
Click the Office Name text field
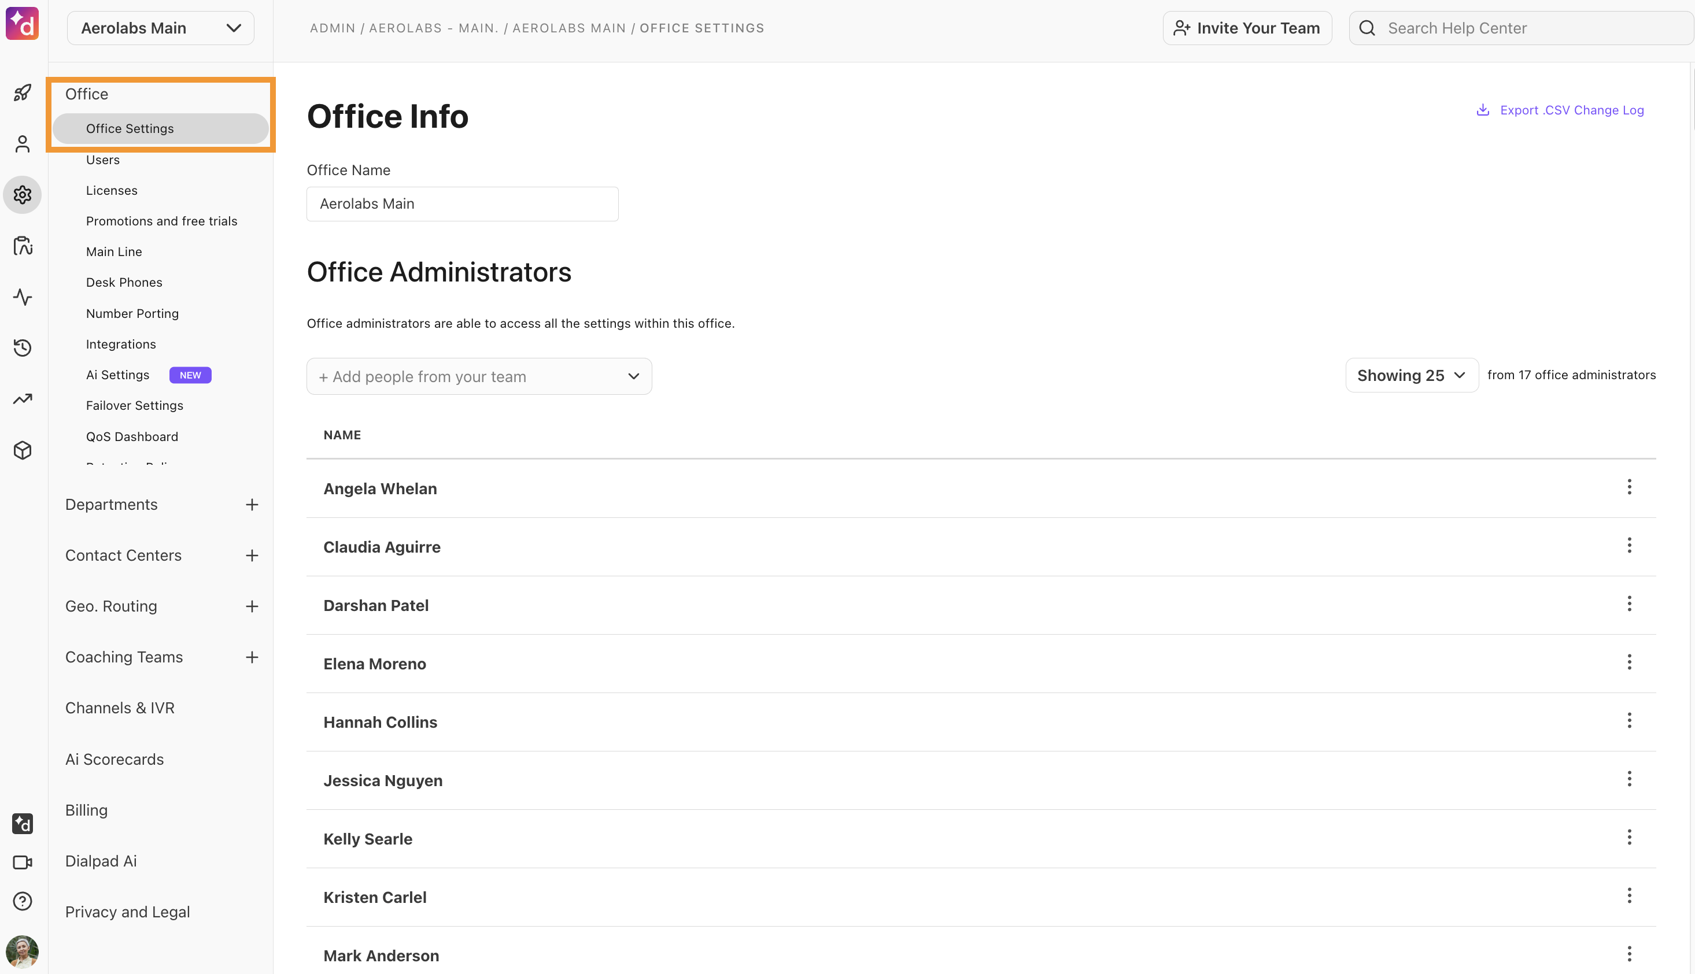463,204
